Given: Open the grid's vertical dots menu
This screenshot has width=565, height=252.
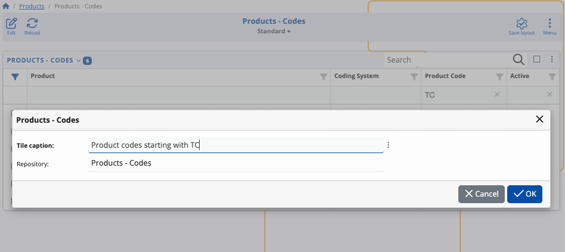Looking at the screenshot, I should pyautogui.click(x=552, y=60).
